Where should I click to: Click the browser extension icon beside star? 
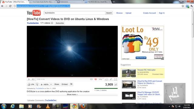coord(187,6)
